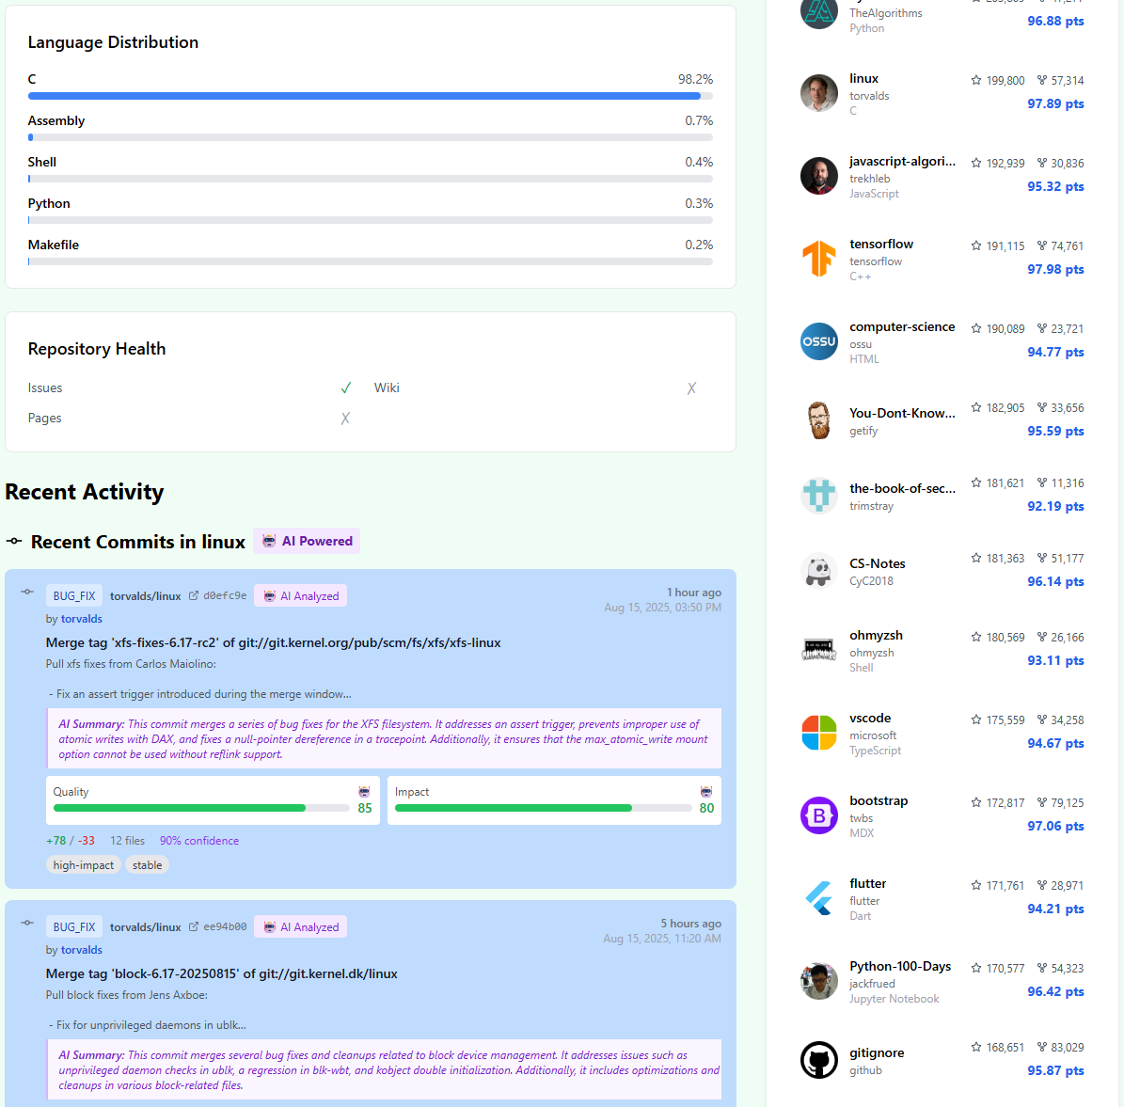
Task: Click the gitignore GitHub octocat icon
Action: click(818, 1060)
